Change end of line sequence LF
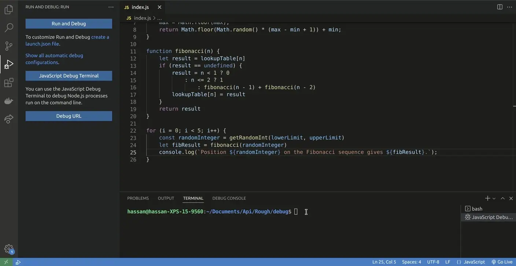The height and width of the screenshot is (266, 516). (x=447, y=262)
